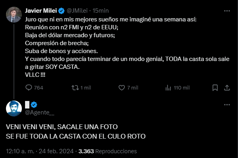Open the @JMilei handle link
This screenshot has height=158, width=238.
[77, 11]
